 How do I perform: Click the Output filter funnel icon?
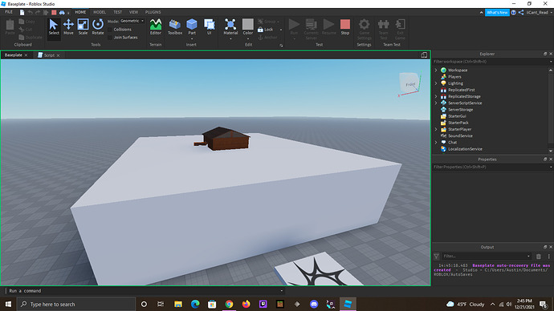[436, 256]
